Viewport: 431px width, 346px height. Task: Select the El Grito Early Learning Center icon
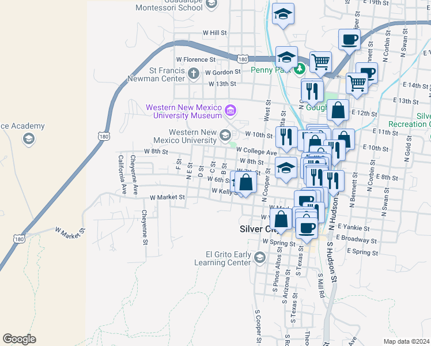pos(259,258)
